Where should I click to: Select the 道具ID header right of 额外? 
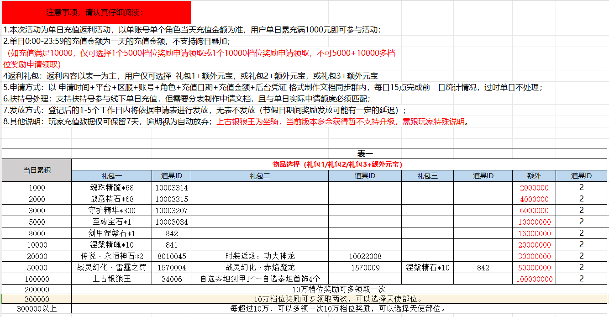[x=581, y=176]
